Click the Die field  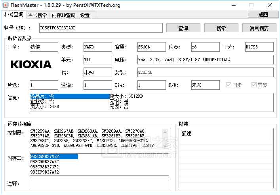152,85
